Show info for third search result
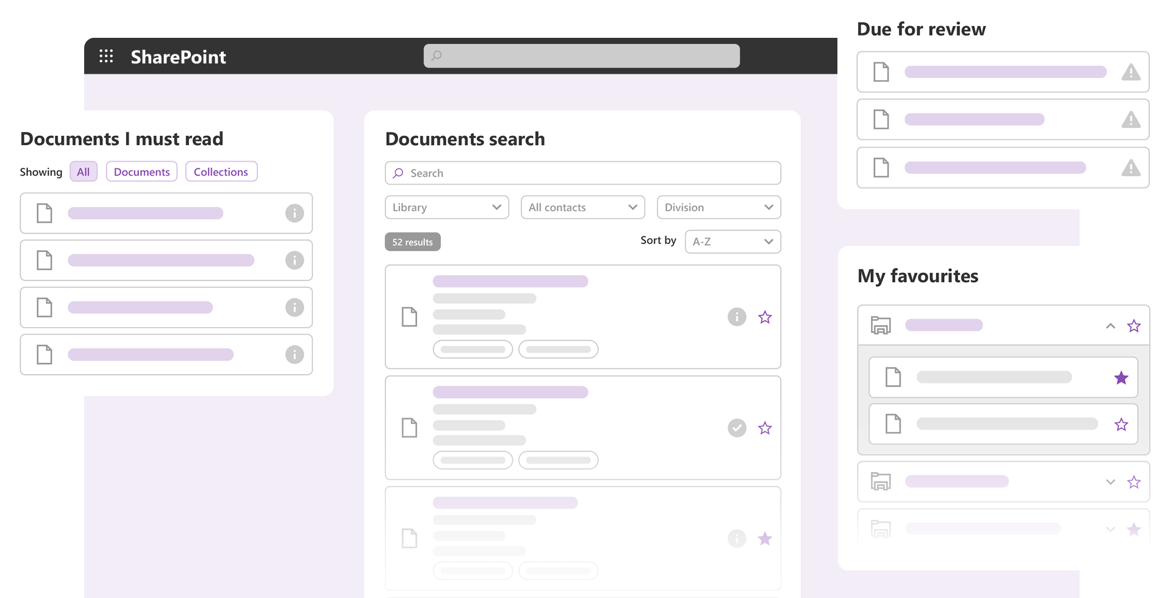Viewport: 1171px width, 598px height. point(737,538)
